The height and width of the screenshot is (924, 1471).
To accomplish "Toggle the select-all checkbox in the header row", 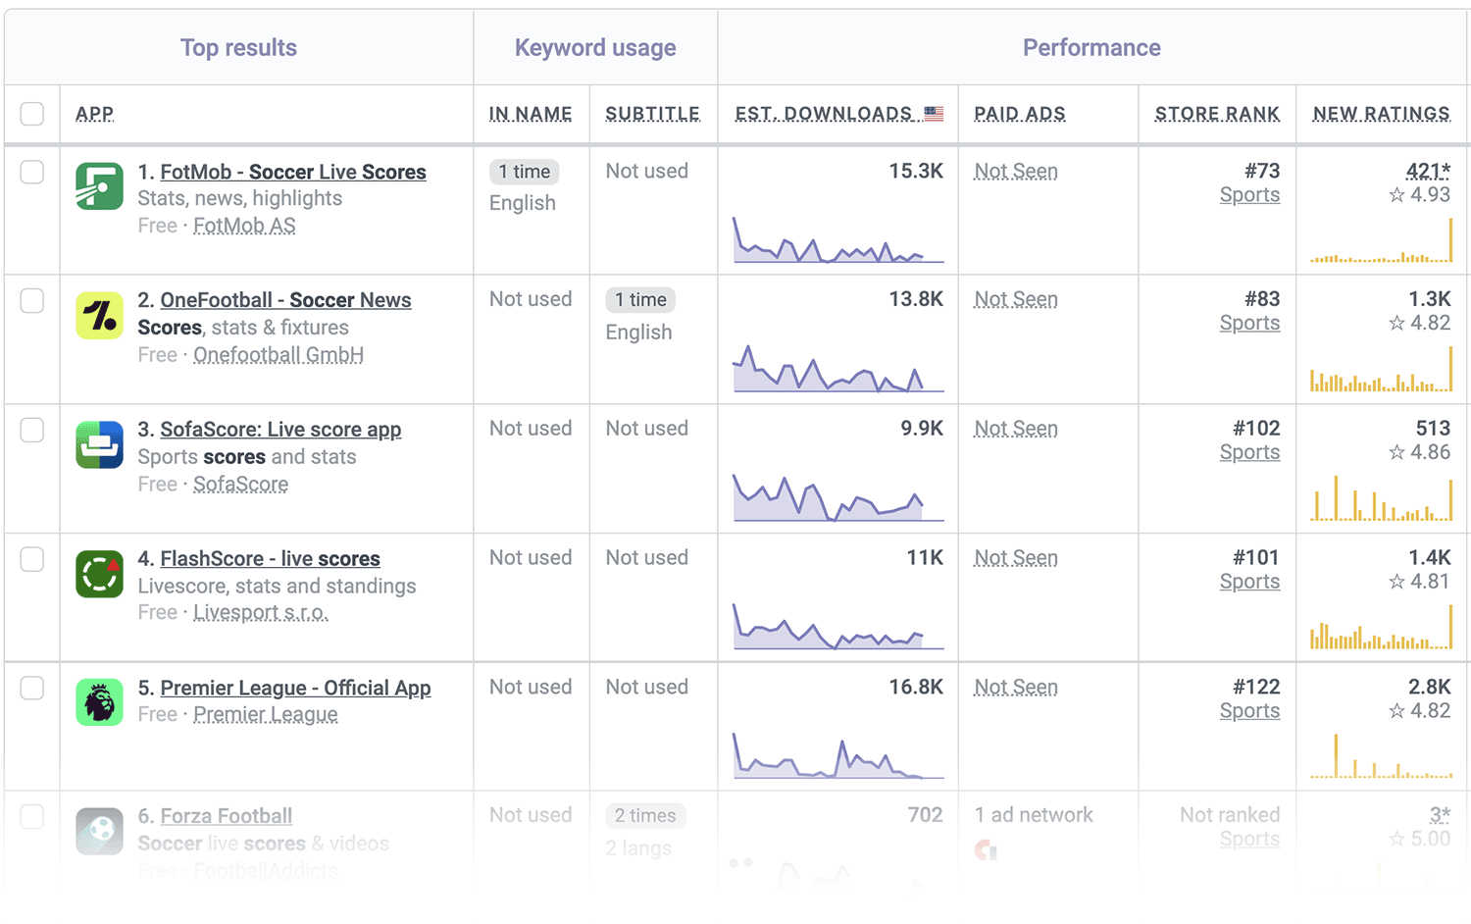I will click(32, 114).
